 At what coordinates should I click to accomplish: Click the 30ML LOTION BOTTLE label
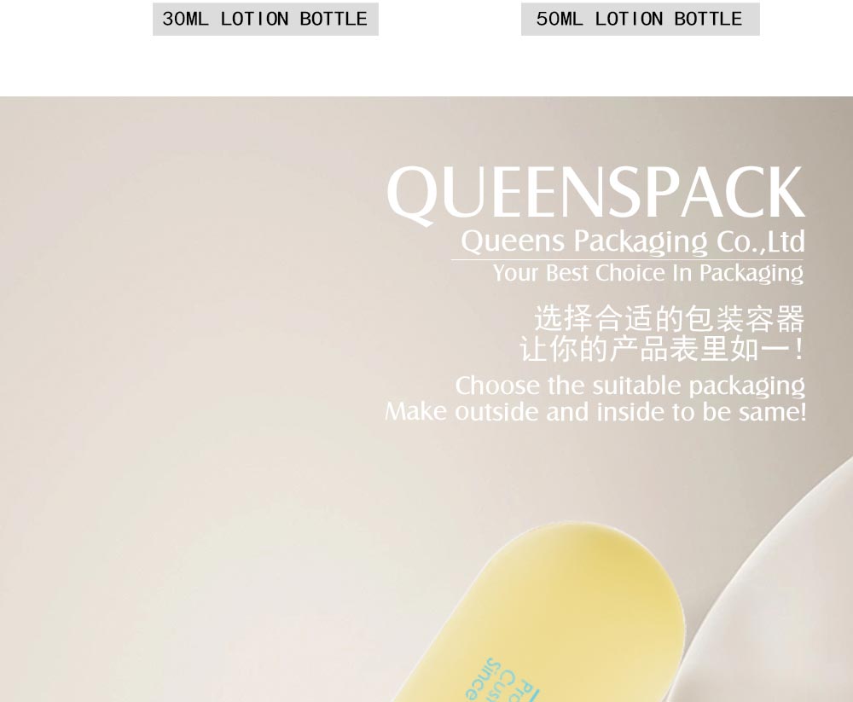click(265, 19)
